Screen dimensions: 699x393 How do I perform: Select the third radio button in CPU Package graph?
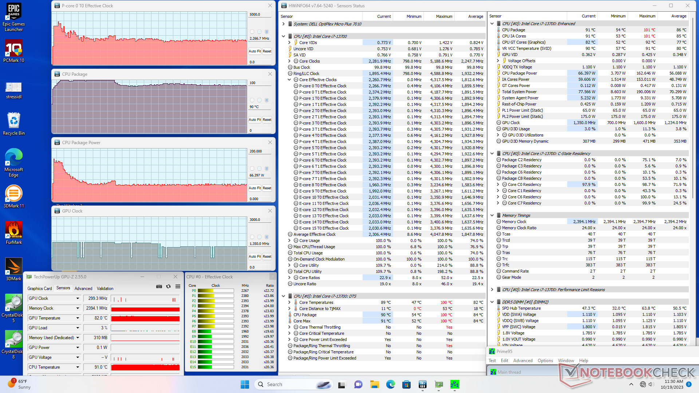pos(266,100)
